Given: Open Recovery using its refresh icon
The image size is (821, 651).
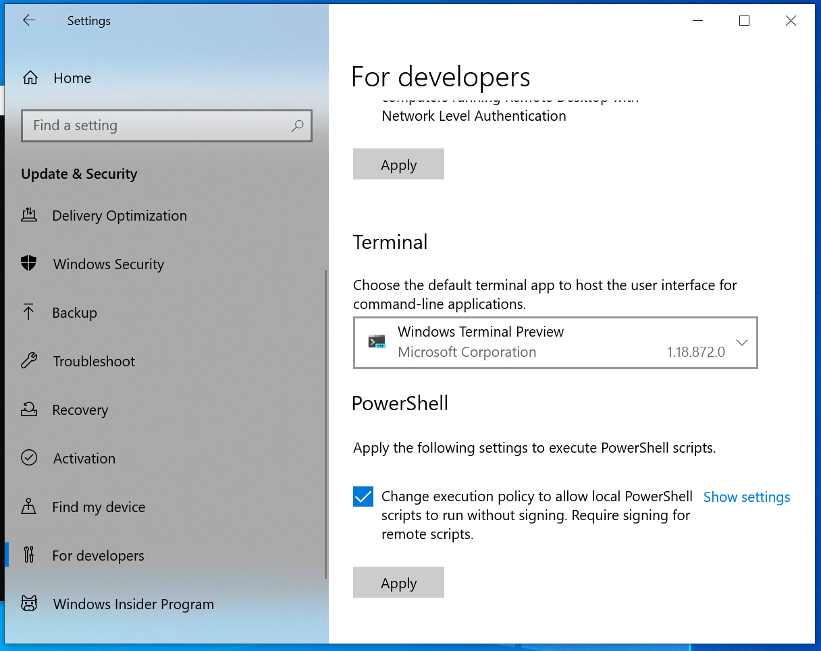Looking at the screenshot, I should click(29, 409).
